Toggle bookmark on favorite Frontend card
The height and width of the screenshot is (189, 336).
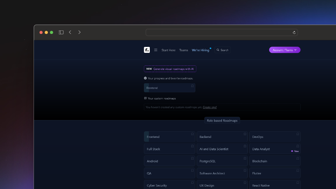point(192,86)
